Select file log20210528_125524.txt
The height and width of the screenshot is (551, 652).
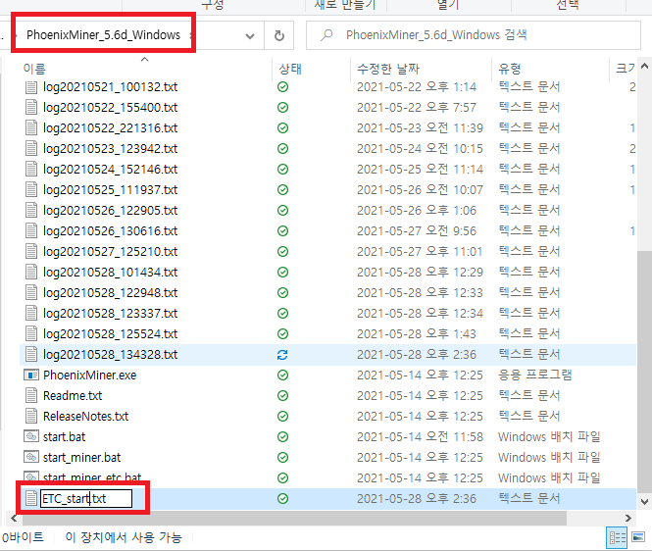[x=110, y=334]
